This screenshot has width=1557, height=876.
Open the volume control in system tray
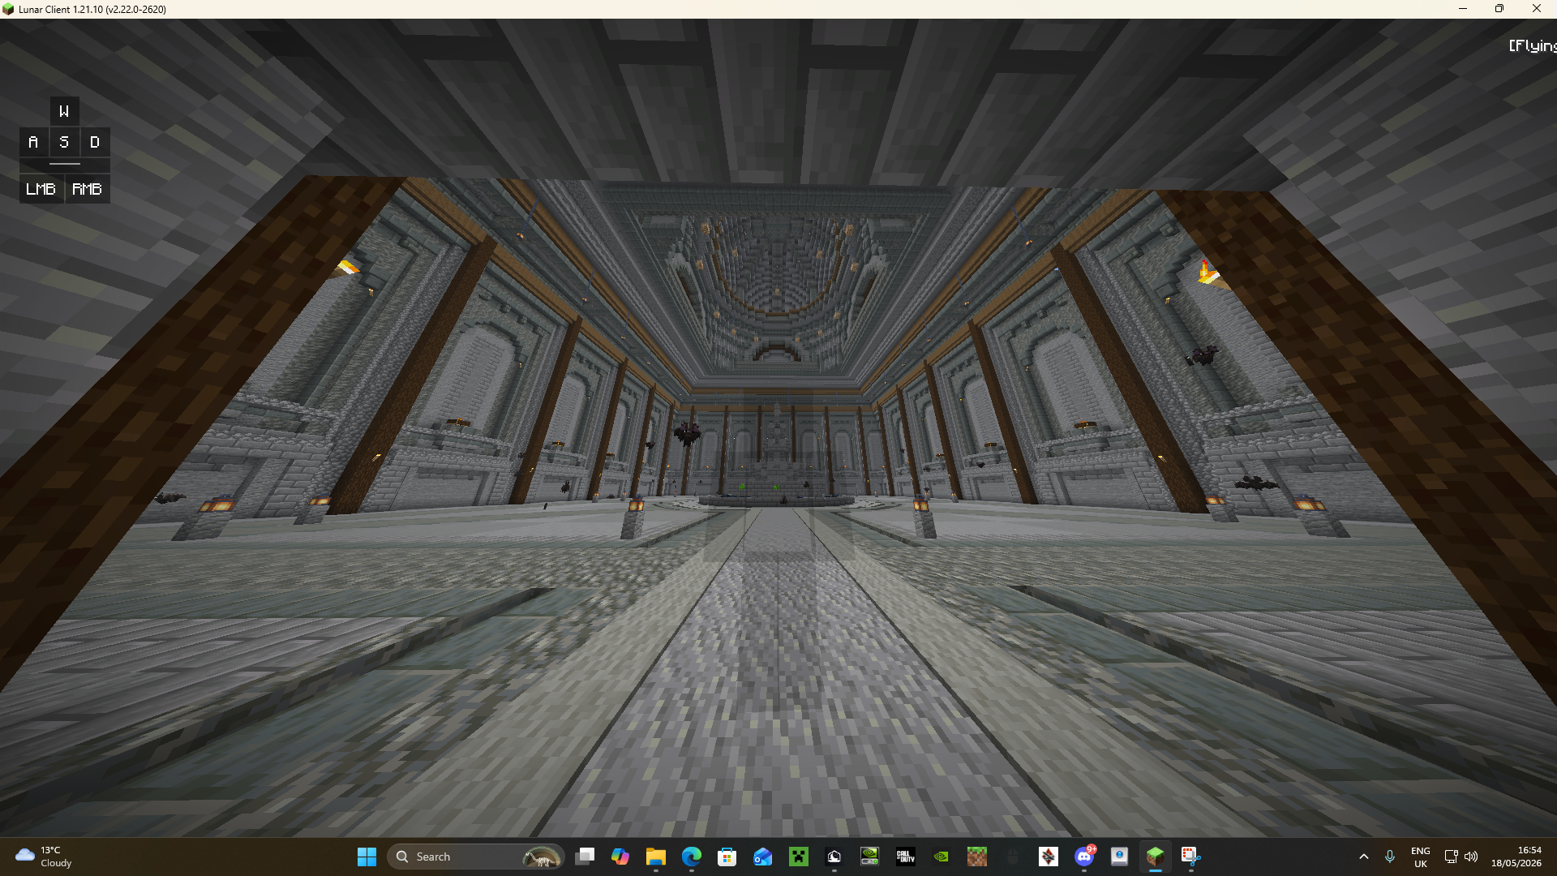click(1471, 857)
